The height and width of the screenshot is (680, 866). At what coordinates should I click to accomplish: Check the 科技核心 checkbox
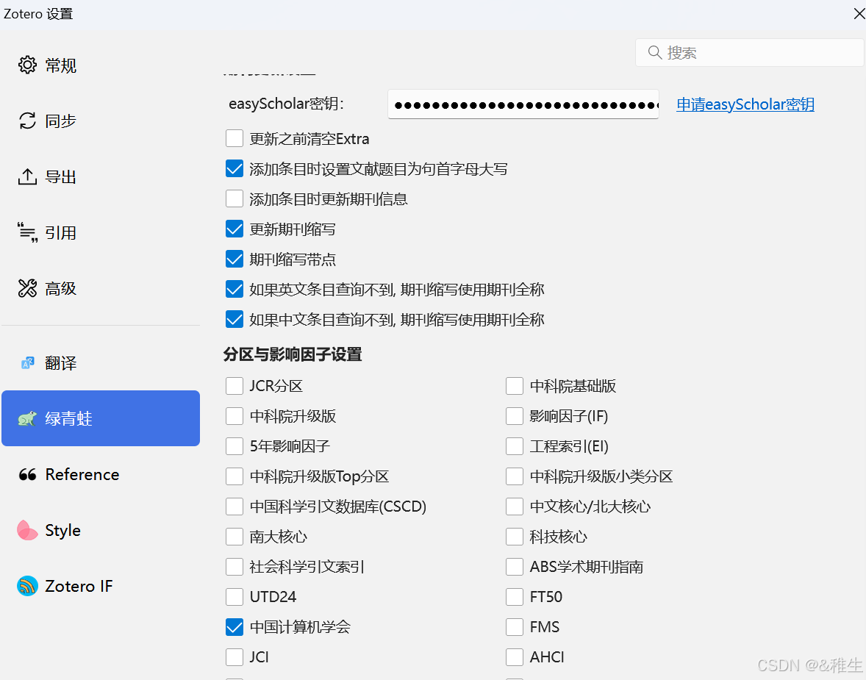[514, 536]
